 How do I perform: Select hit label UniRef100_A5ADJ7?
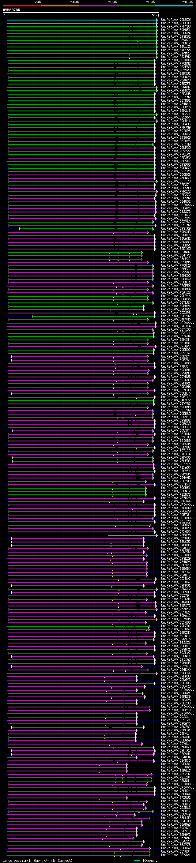(x=176, y=575)
